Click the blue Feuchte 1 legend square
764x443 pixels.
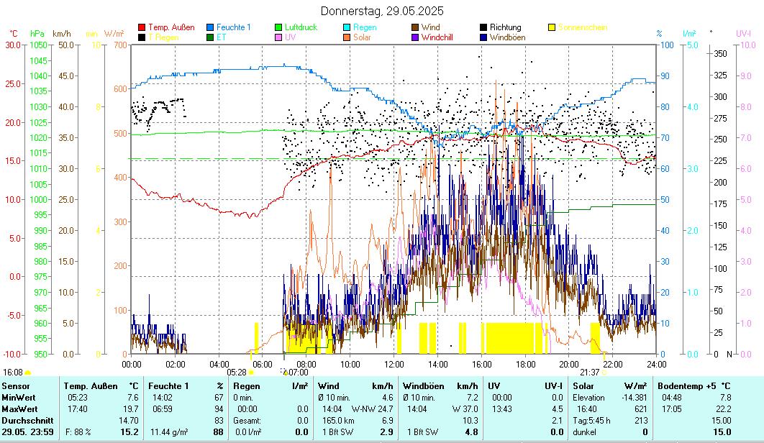[211, 27]
